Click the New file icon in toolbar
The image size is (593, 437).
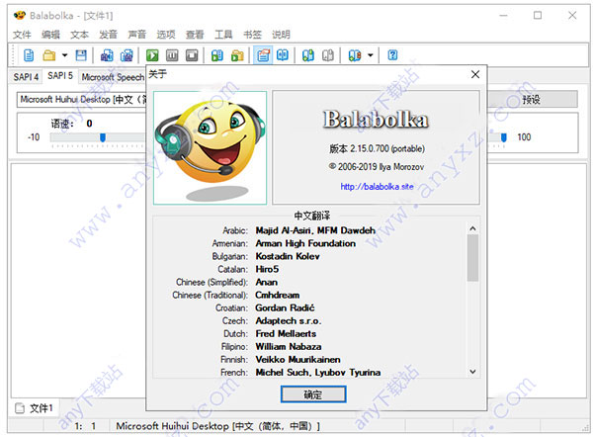click(x=29, y=55)
